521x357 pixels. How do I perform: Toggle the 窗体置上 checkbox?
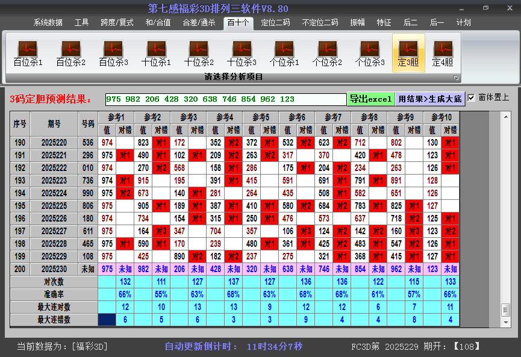click(472, 98)
